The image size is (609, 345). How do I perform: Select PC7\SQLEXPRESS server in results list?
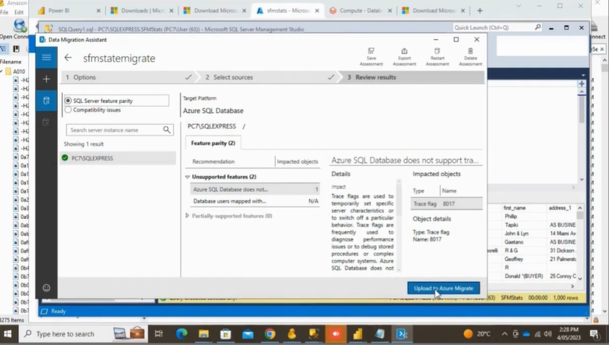(118, 158)
